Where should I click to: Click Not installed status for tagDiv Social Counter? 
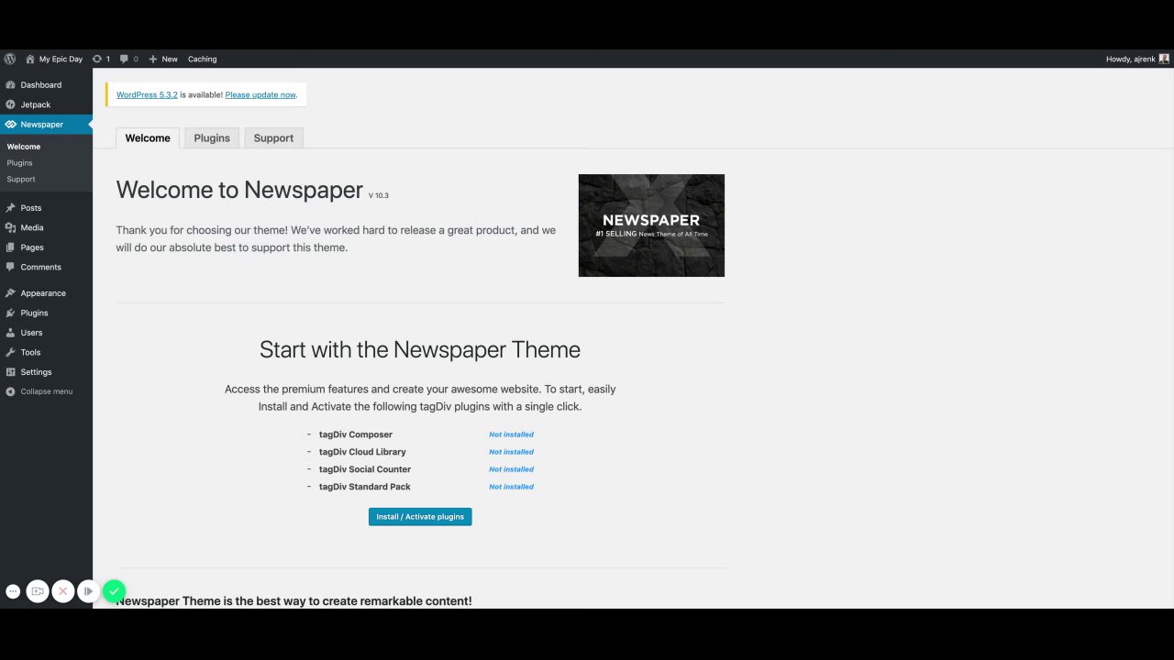click(x=511, y=469)
